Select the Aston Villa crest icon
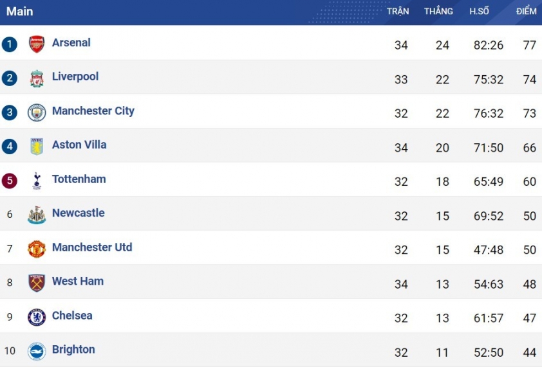The width and height of the screenshot is (542, 367). click(37, 147)
